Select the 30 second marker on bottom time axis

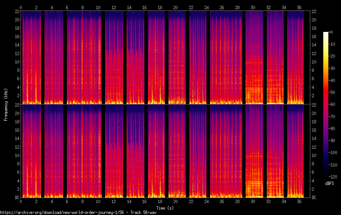click(x=253, y=201)
